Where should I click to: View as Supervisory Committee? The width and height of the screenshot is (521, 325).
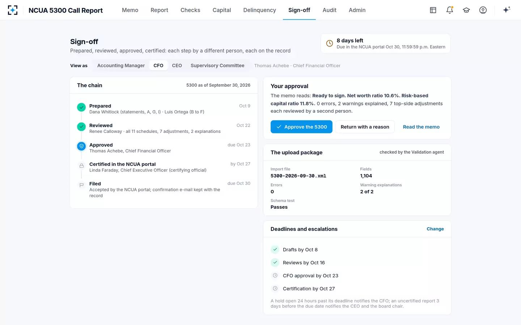(217, 65)
